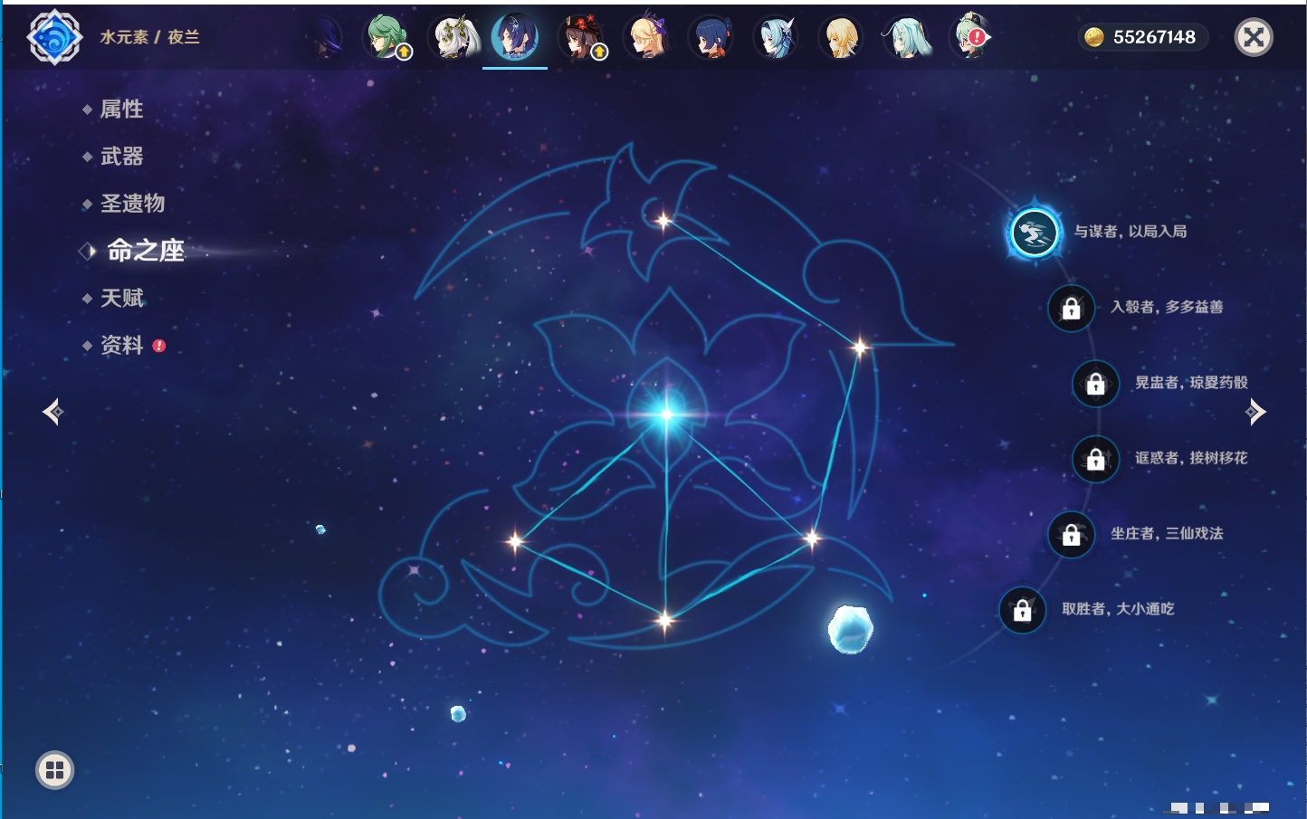This screenshot has height=819, width=1307.
Task: Open the locked constellation icon 取胜者，大小通吃
Action: tap(1022, 610)
